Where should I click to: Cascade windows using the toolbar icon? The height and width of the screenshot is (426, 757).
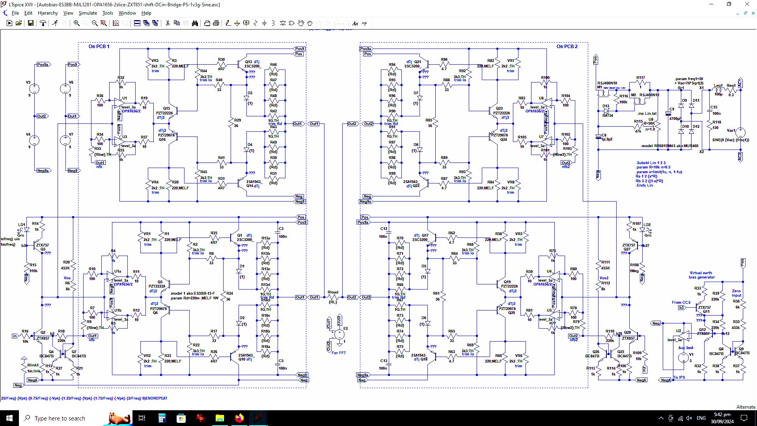[146, 23]
